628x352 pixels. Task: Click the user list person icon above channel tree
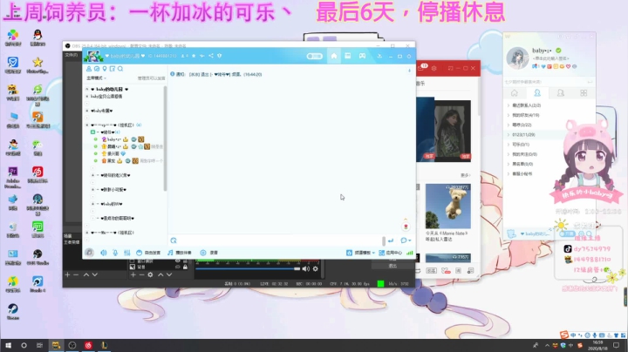[x=89, y=69]
